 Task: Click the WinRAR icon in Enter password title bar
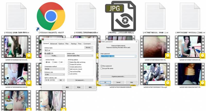click(x=100, y=41)
